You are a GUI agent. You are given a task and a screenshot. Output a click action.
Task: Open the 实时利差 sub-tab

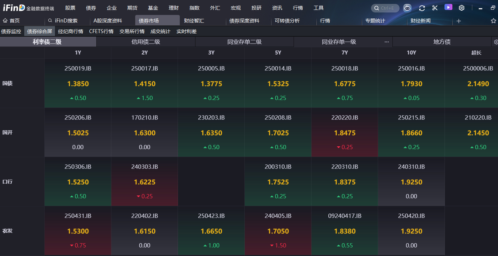coord(186,31)
